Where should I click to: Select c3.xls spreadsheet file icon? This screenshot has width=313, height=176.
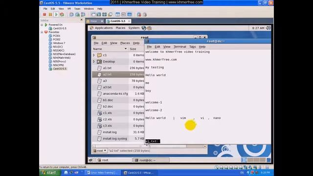pos(99,126)
